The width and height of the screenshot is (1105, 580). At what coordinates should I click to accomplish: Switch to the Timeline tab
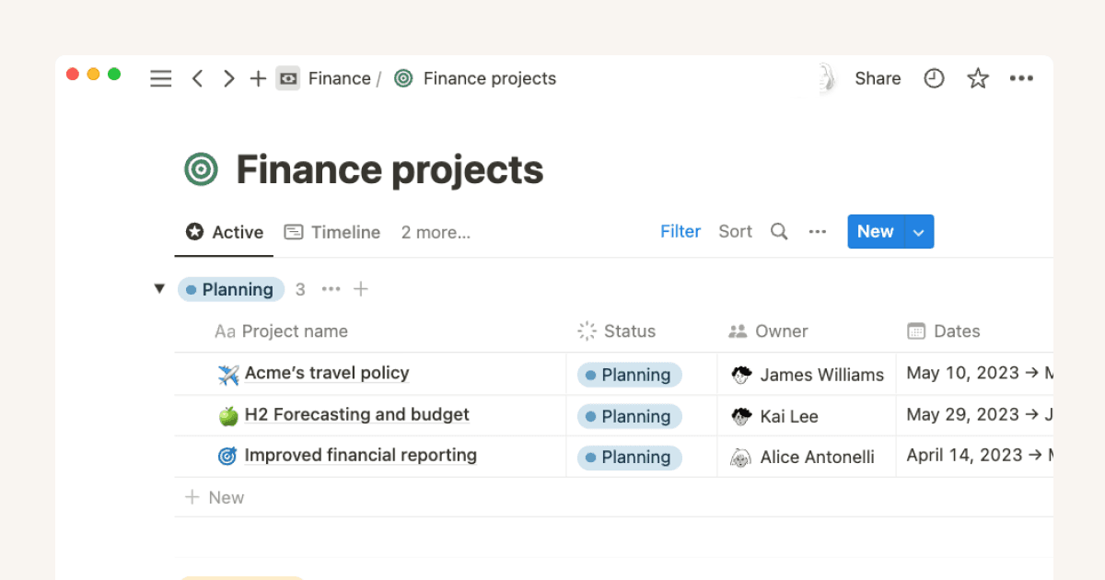tap(332, 232)
